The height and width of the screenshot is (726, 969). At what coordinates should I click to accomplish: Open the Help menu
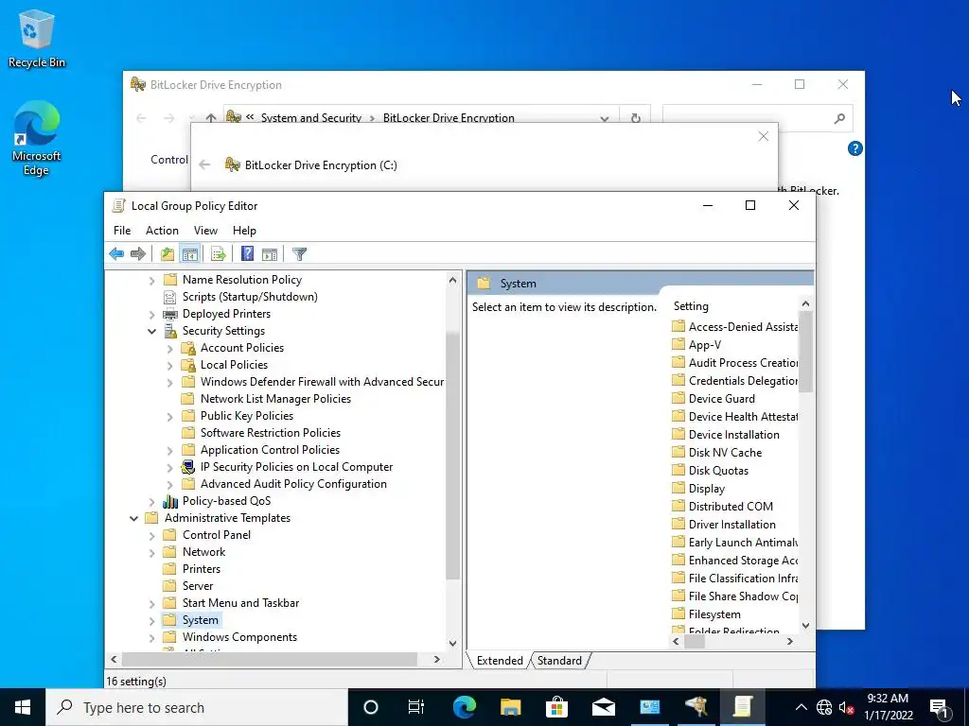[x=244, y=231]
